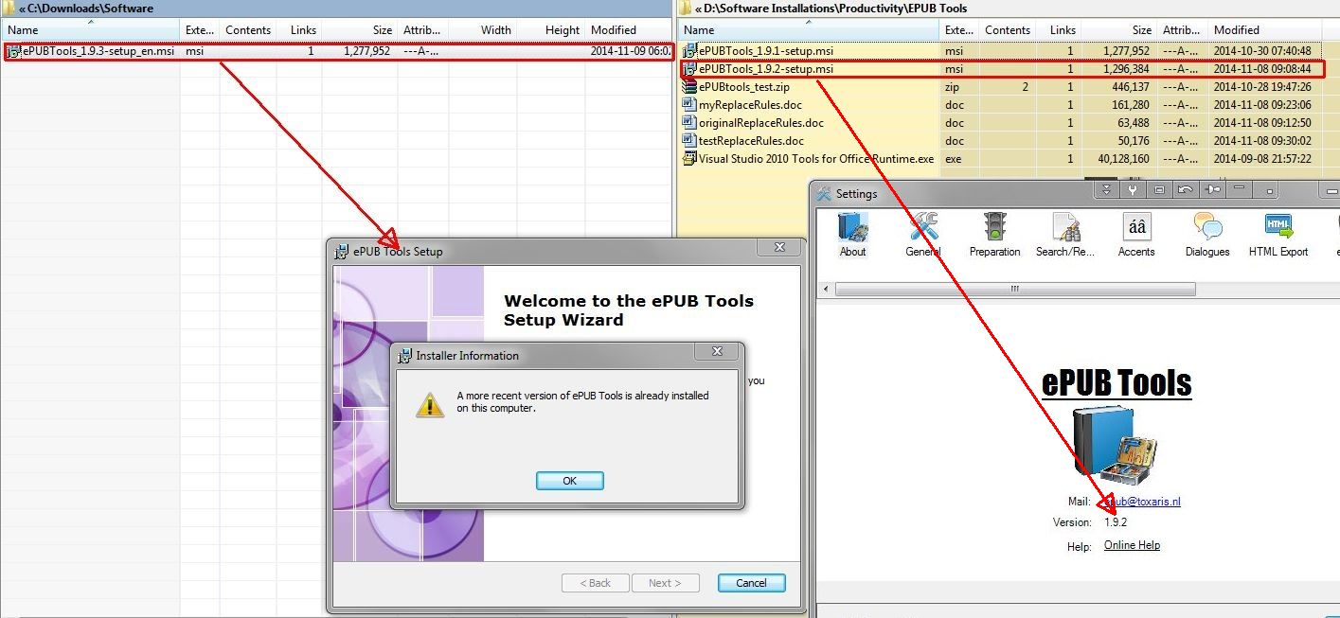Open the Dialogues settings section

point(1207,234)
